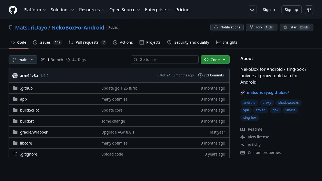The height and width of the screenshot is (181, 322).
Task: Expand the Solutions menu
Action: [63, 10]
